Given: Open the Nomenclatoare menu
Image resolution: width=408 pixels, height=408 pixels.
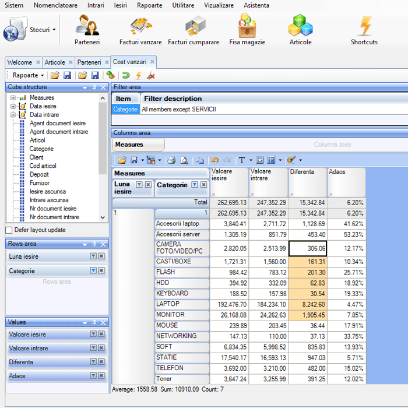Looking at the screenshot, I should pyautogui.click(x=55, y=5).
